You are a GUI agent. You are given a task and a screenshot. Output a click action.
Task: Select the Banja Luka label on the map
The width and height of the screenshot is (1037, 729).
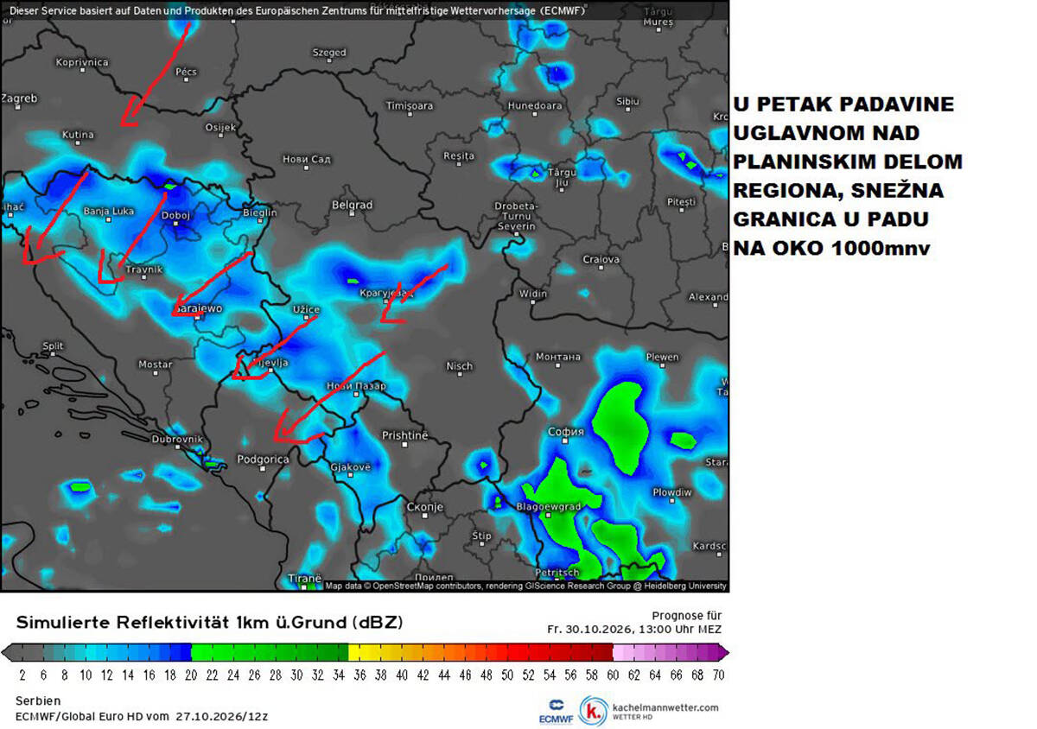(x=109, y=211)
